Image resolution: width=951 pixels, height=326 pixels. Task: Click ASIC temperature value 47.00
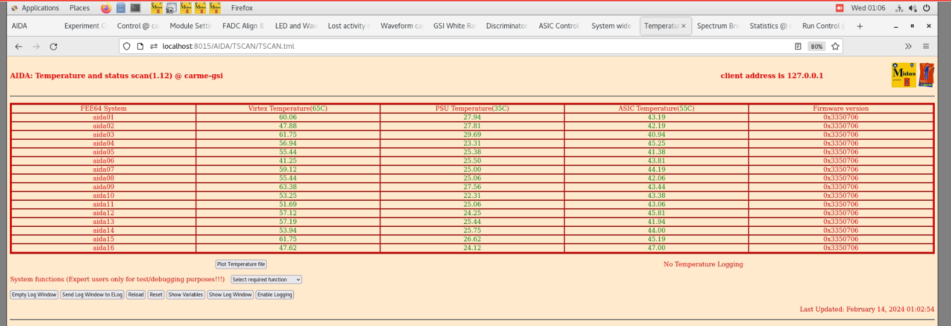click(x=656, y=248)
